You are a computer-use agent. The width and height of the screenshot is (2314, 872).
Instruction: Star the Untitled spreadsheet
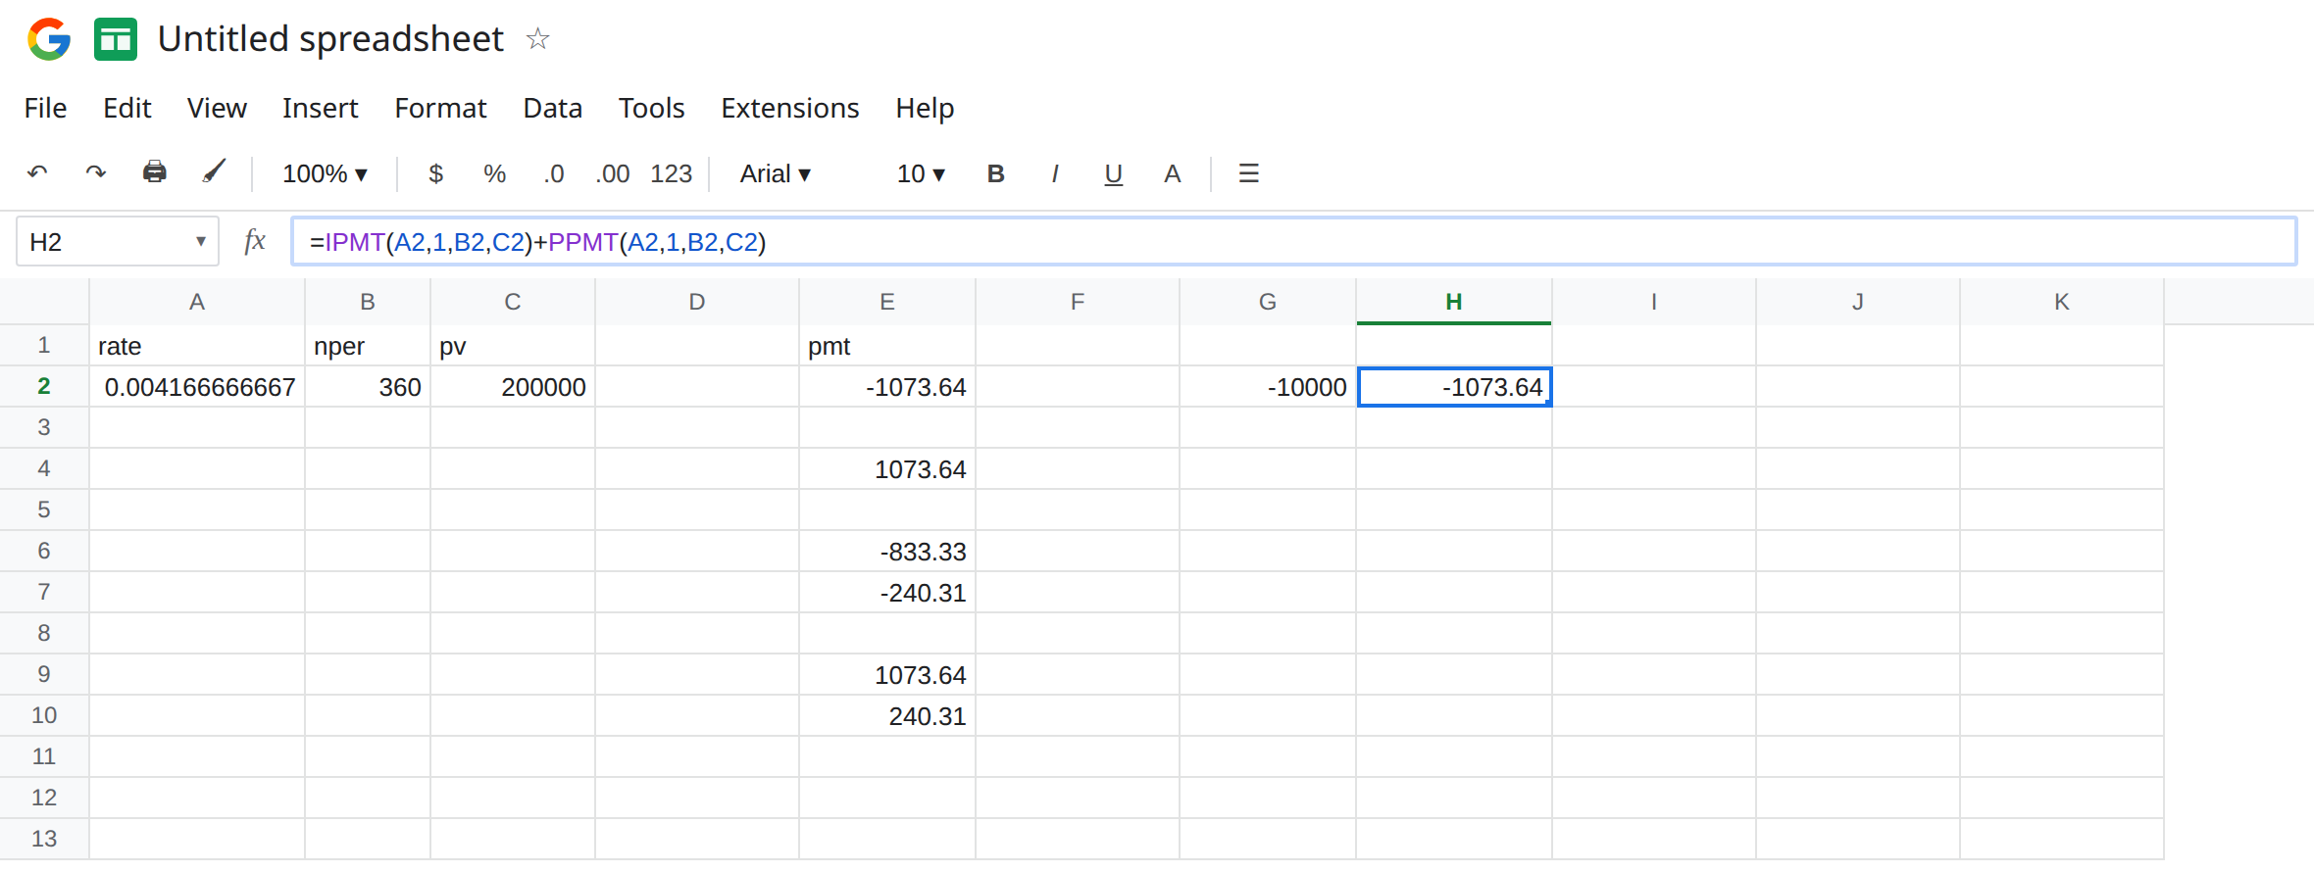coord(537,39)
